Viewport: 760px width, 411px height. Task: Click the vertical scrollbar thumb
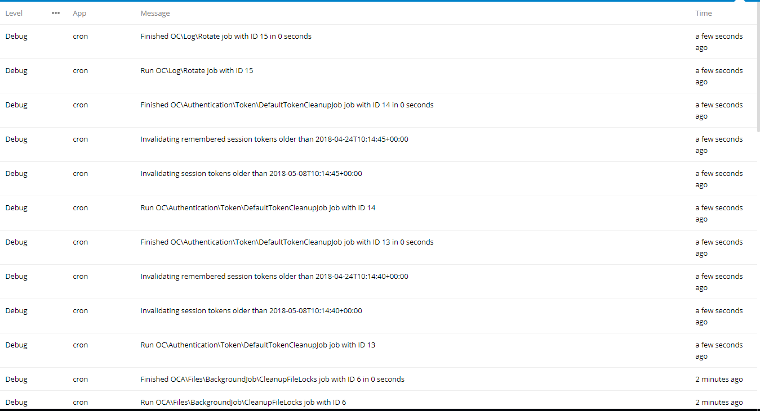pos(758,67)
